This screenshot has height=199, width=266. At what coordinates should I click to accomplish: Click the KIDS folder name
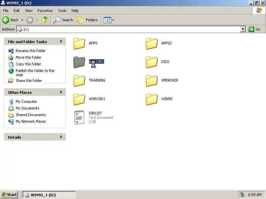165,62
